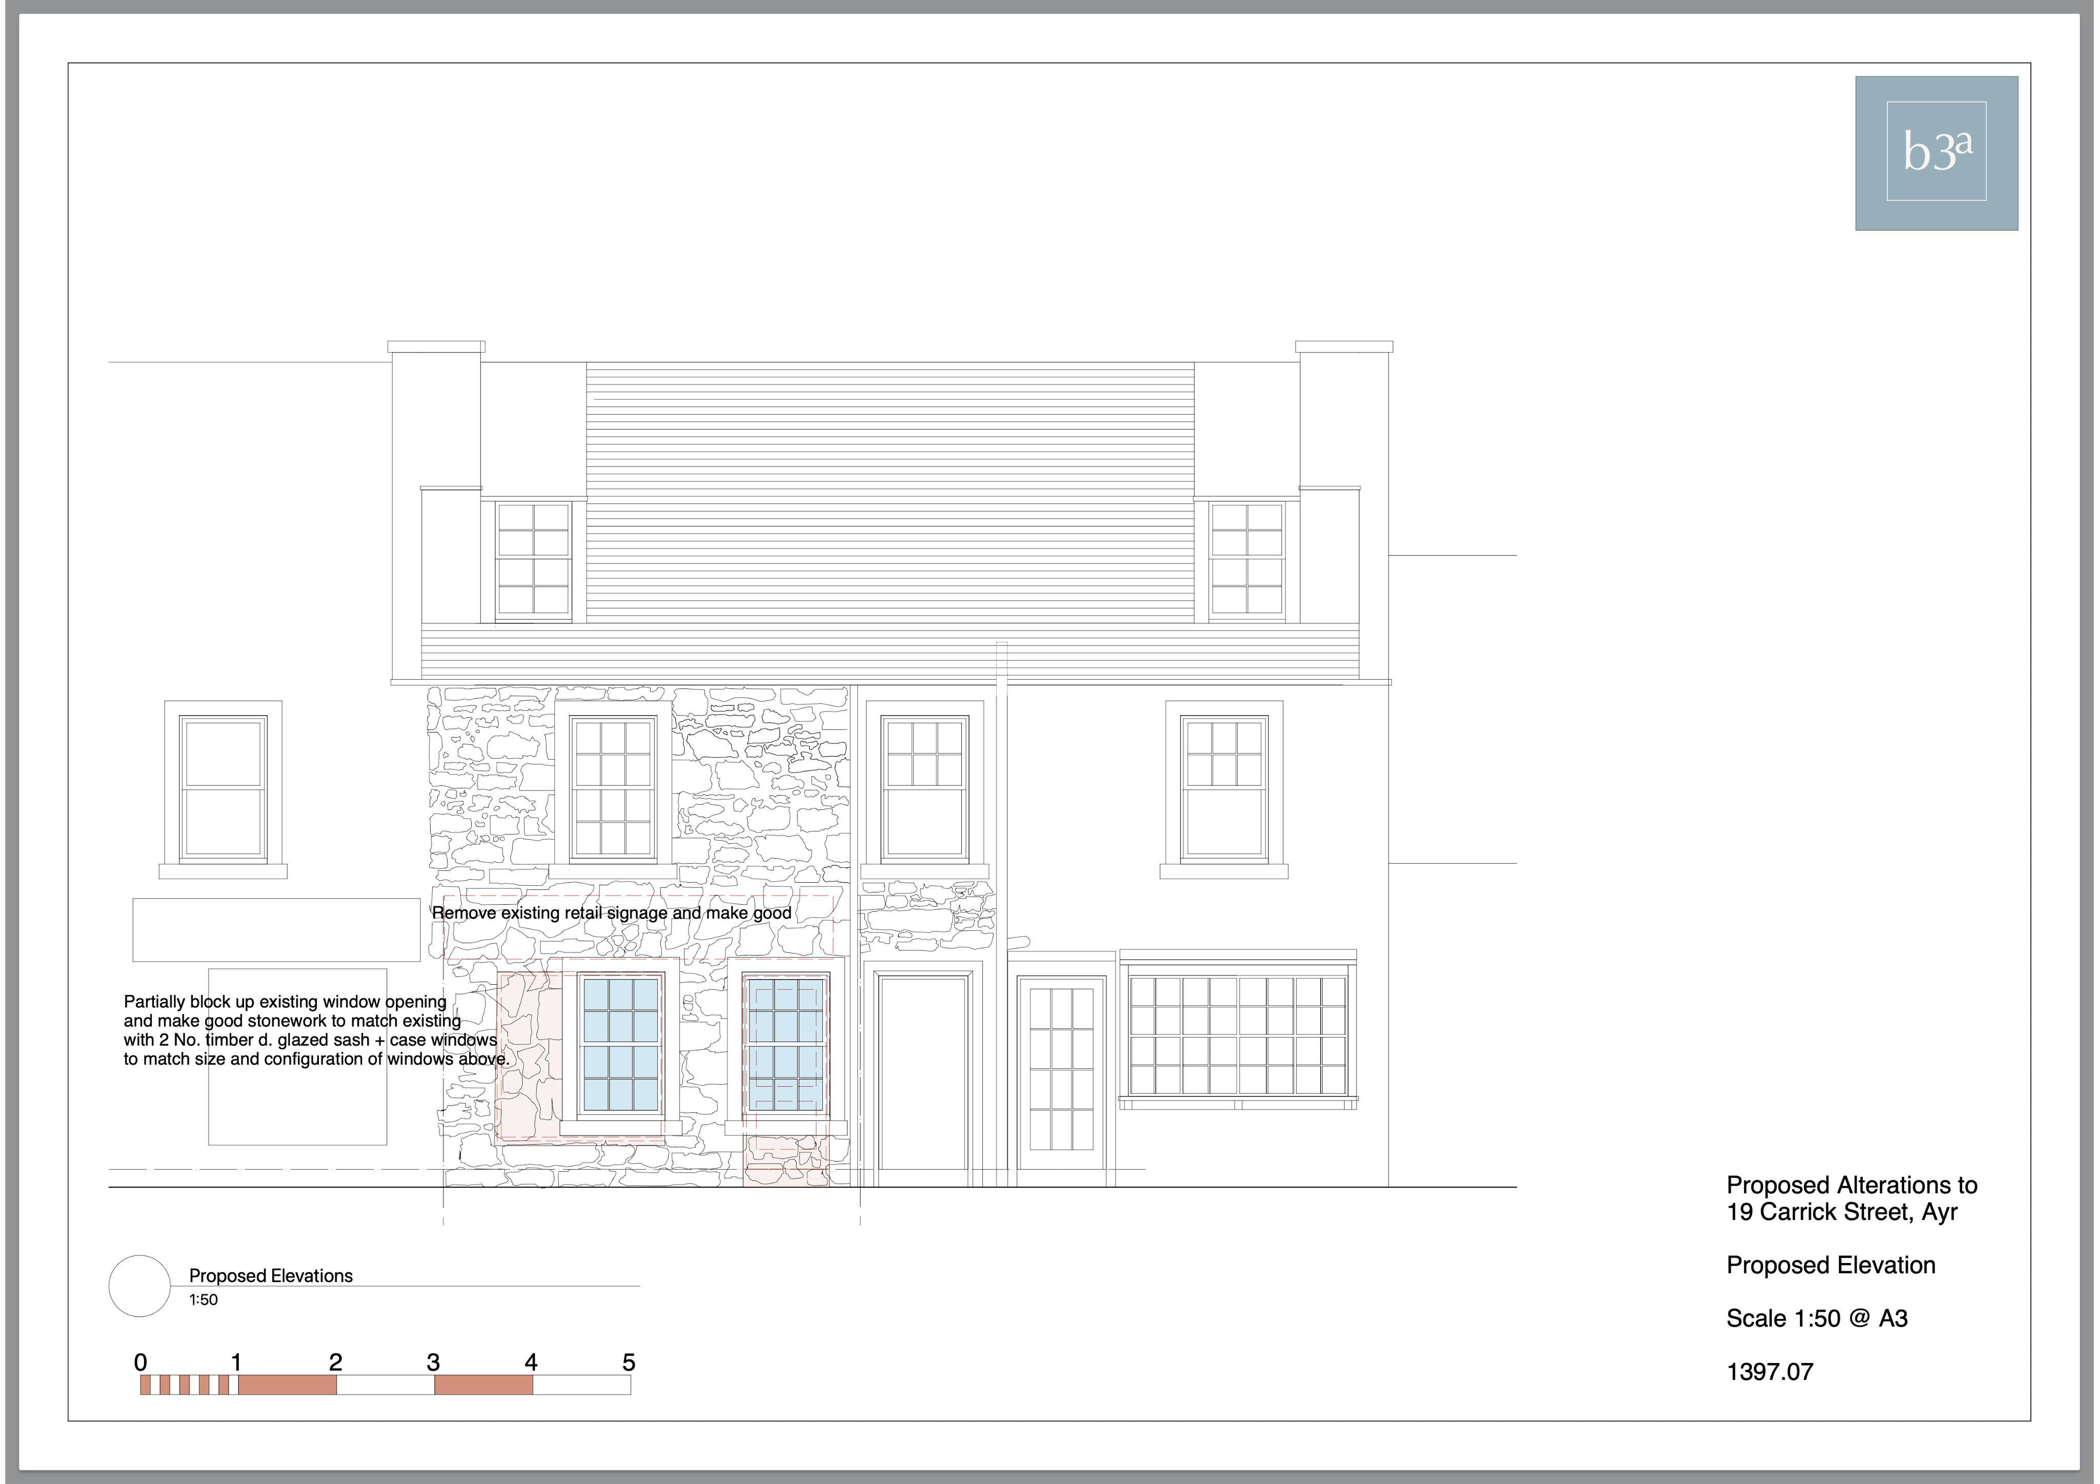
Task: Click the empty circle drawing reference marker
Action: tap(139, 1286)
